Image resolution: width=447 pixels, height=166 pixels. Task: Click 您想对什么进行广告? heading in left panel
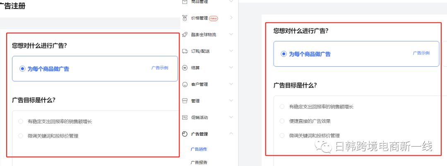[x=39, y=46]
